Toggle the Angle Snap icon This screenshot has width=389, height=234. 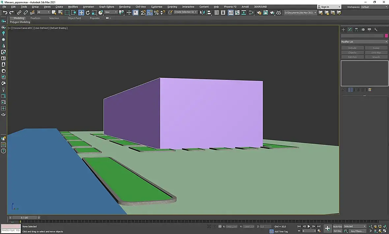pos(150,12)
